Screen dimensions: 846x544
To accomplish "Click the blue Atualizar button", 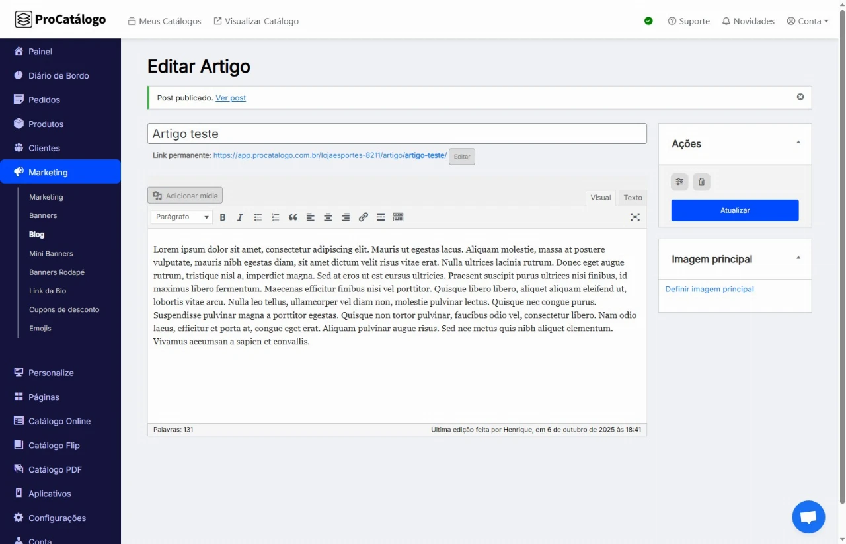I will coord(734,210).
